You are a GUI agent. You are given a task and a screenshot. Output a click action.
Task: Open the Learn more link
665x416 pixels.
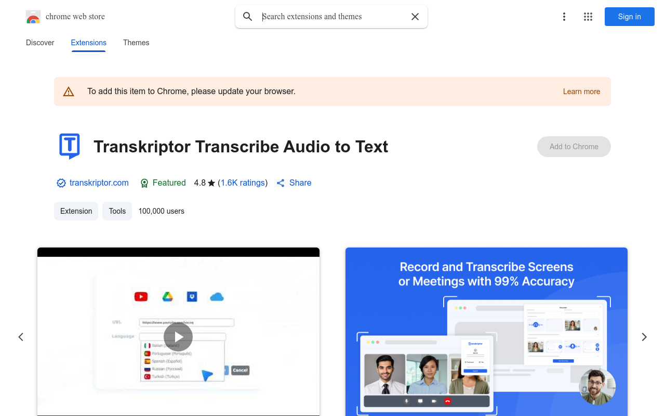581,92
